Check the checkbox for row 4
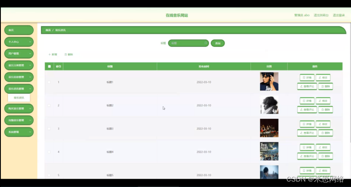Screen dimensions: 351x187 pyautogui.click(x=49, y=152)
